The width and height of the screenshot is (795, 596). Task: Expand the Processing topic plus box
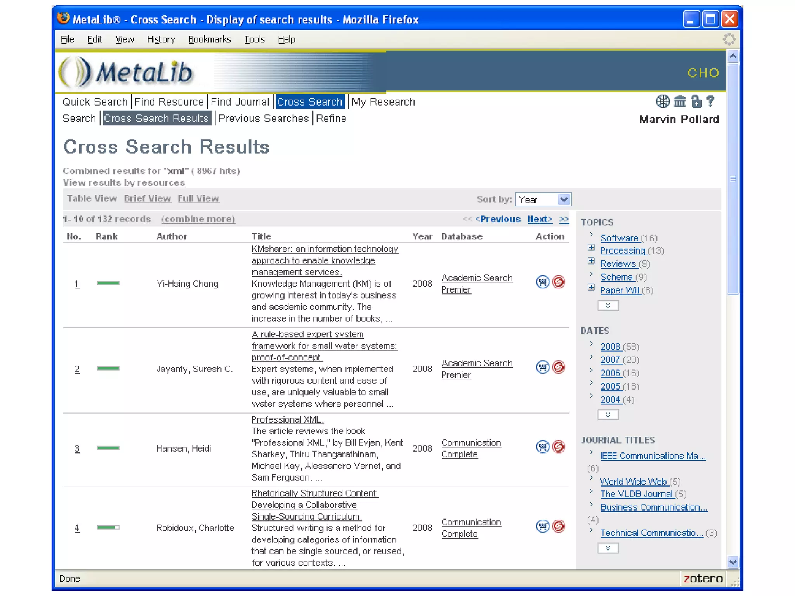591,248
